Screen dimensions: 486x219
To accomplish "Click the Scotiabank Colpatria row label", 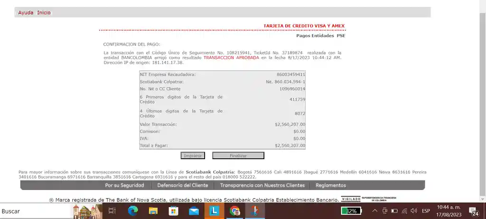I will [x=162, y=82].
